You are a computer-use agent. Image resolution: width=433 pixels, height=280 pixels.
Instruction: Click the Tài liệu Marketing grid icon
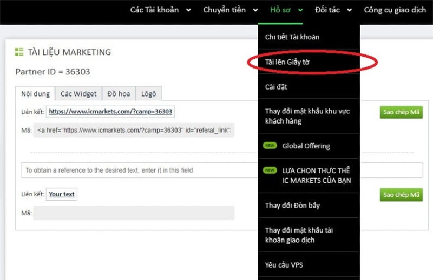19,52
